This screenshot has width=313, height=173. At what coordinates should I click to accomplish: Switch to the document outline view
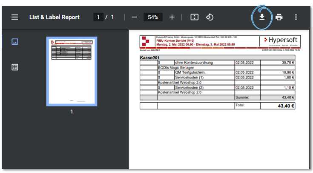[x=15, y=67]
